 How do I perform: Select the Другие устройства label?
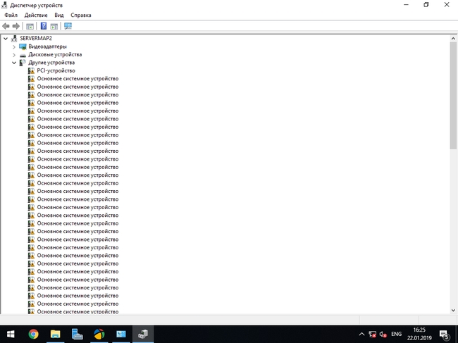(x=51, y=63)
